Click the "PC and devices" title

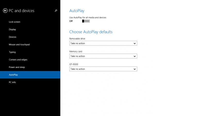[21, 11]
